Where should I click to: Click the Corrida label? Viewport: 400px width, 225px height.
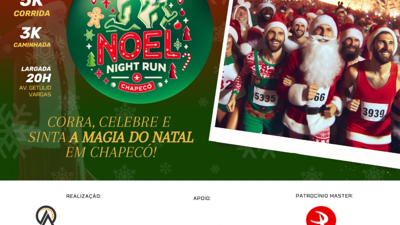coord(32,14)
